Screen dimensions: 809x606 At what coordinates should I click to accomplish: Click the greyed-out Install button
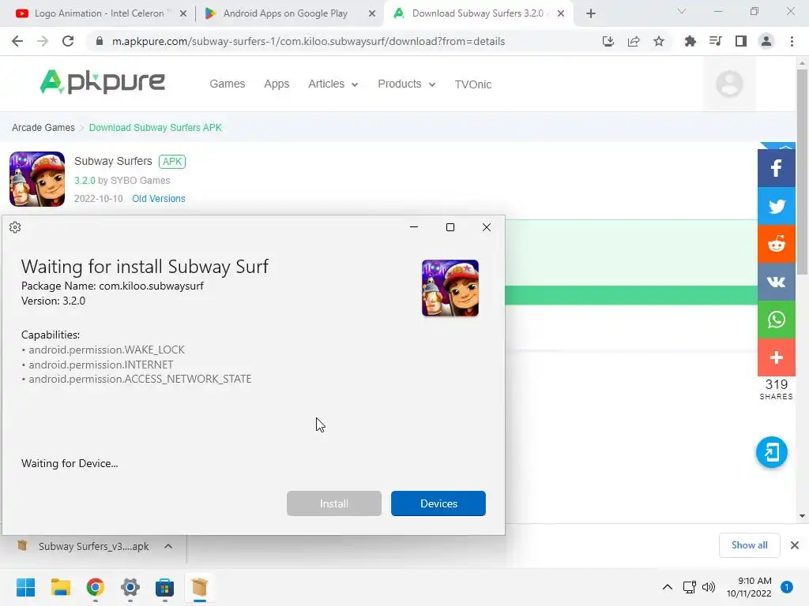334,503
